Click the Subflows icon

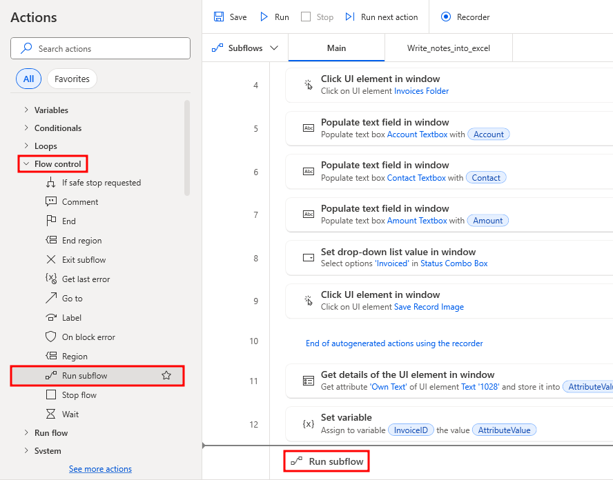217,48
